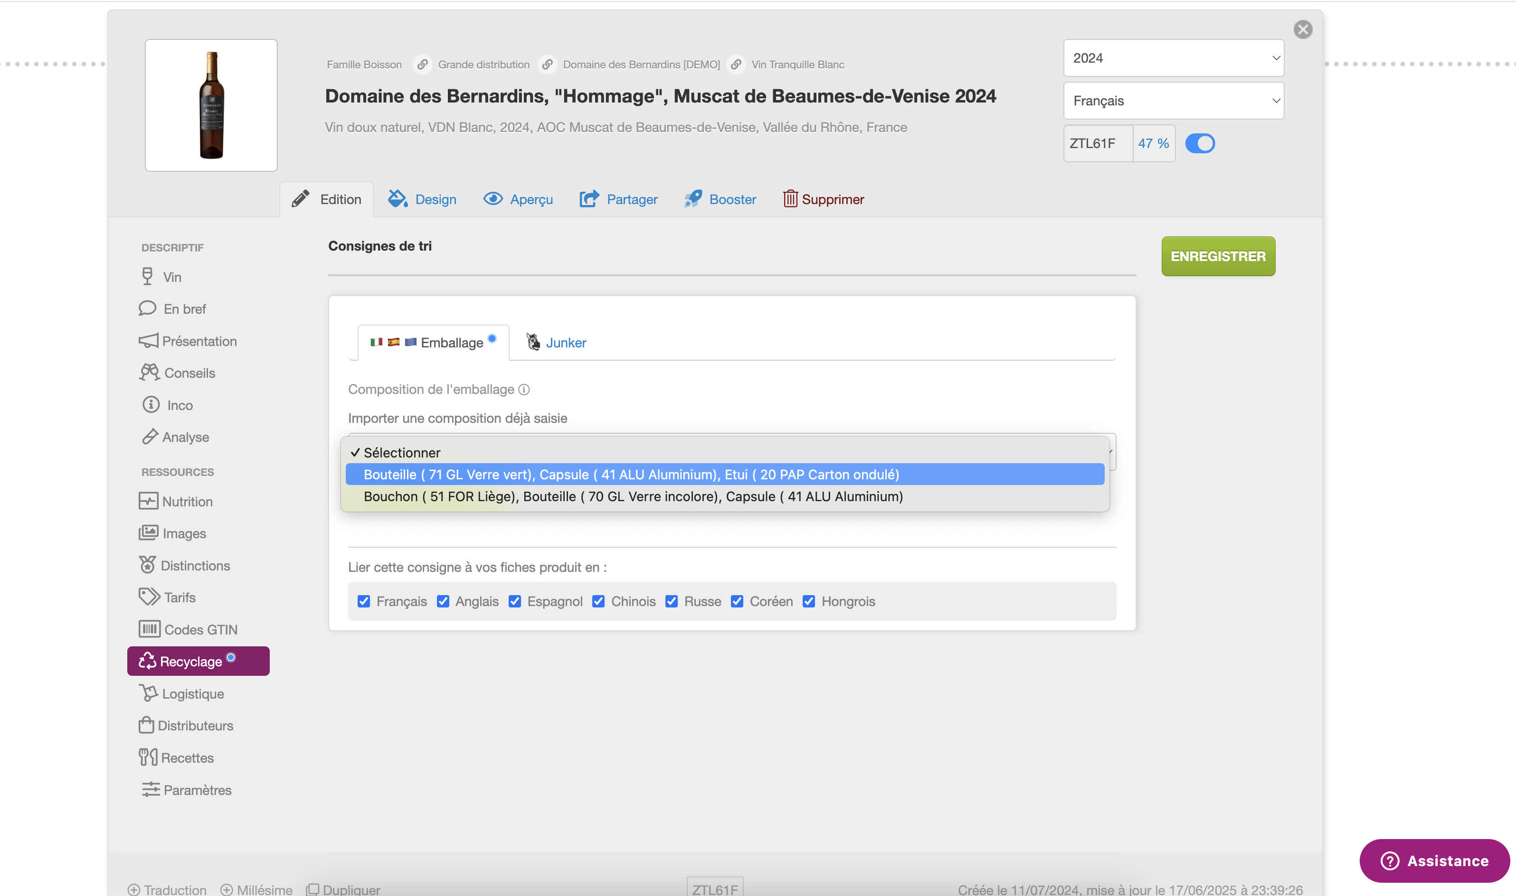Viewport: 1516px width, 896px height.
Task: Click info icon beside Composition de l'emballage
Action: tap(524, 390)
